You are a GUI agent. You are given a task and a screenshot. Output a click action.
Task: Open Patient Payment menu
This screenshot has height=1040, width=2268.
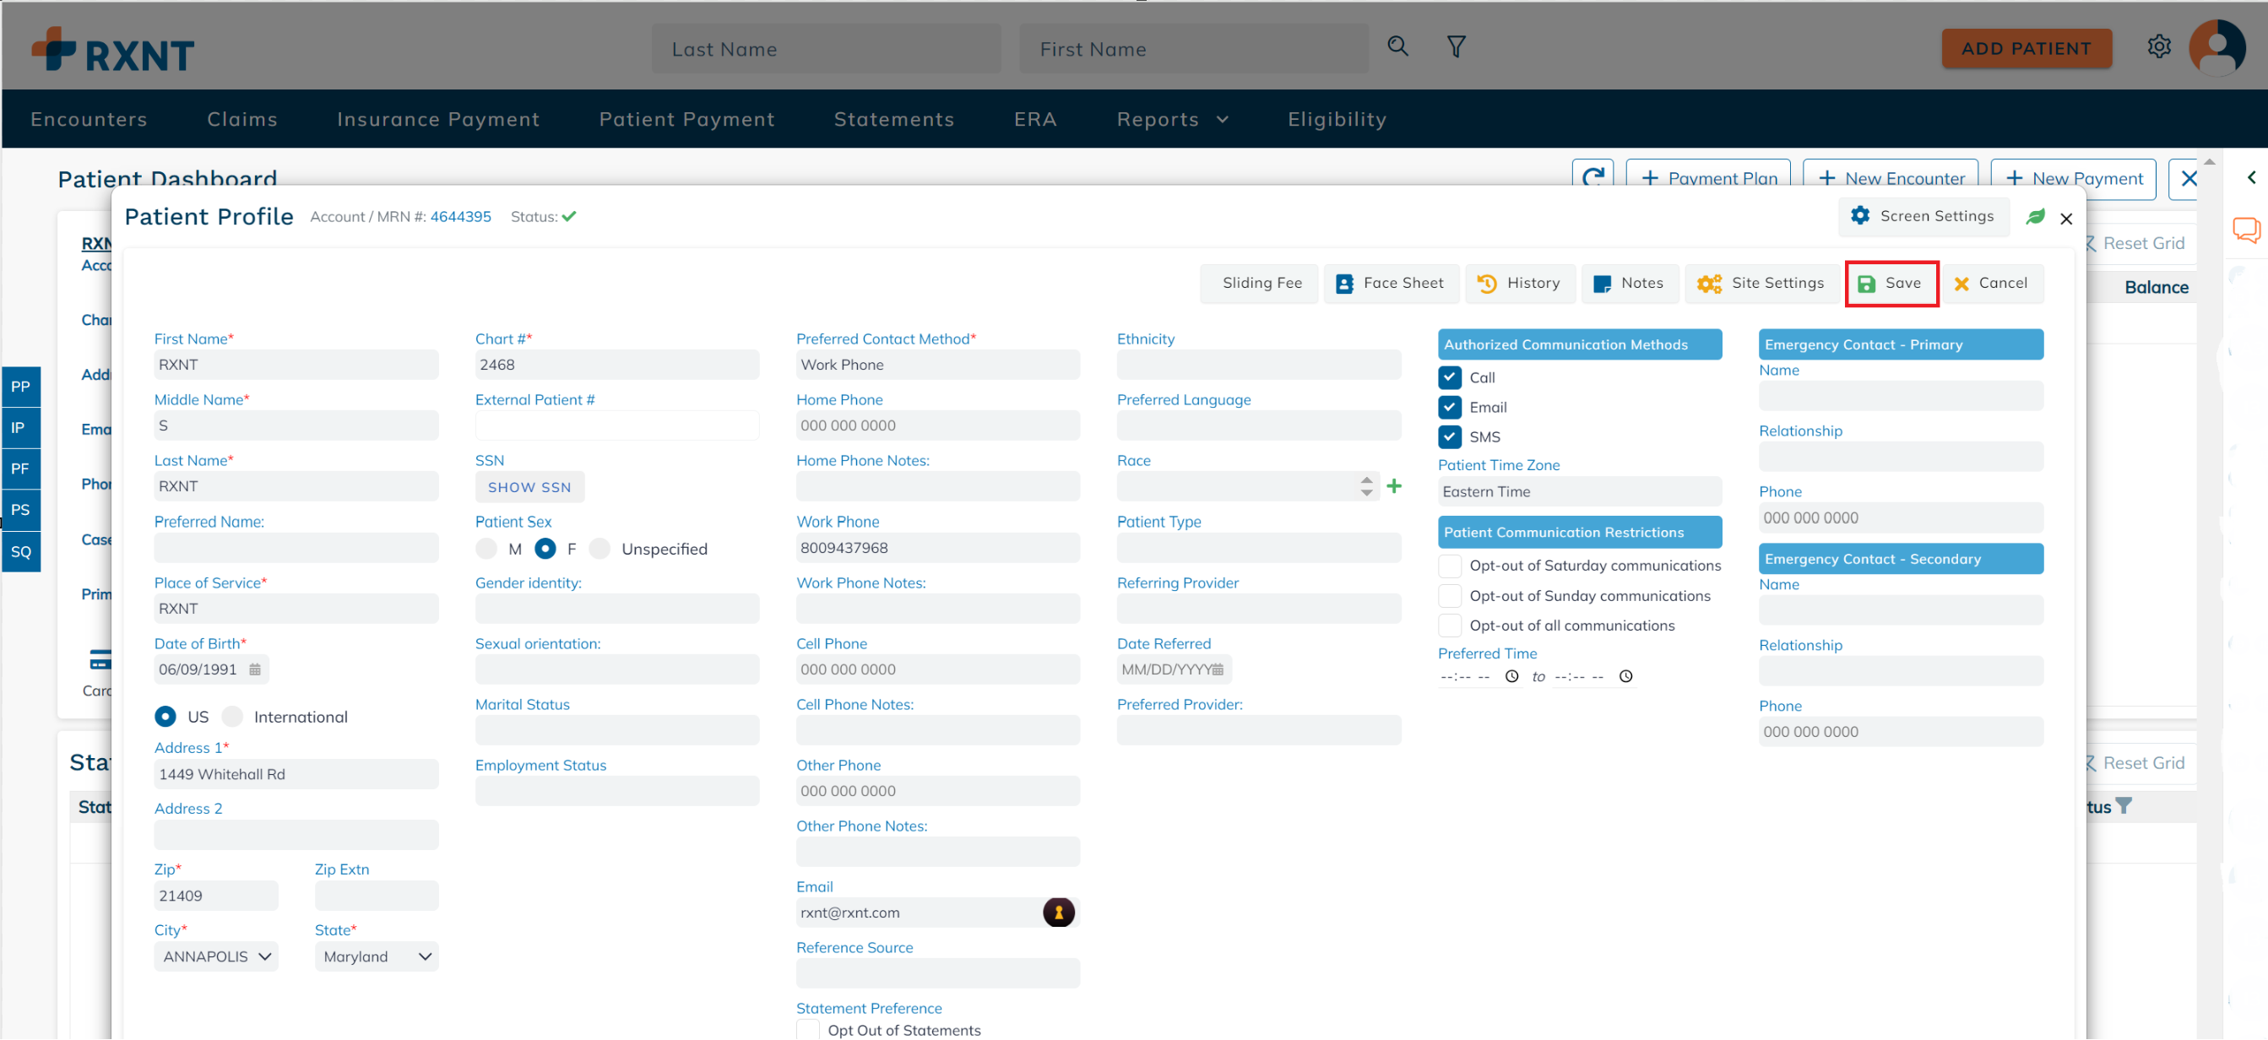(686, 119)
